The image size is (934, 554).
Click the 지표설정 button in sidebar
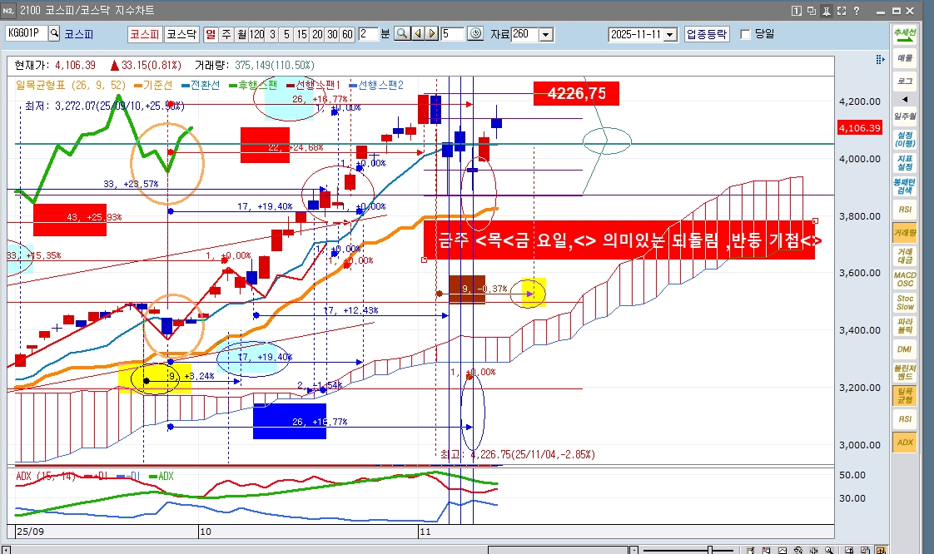[x=904, y=162]
